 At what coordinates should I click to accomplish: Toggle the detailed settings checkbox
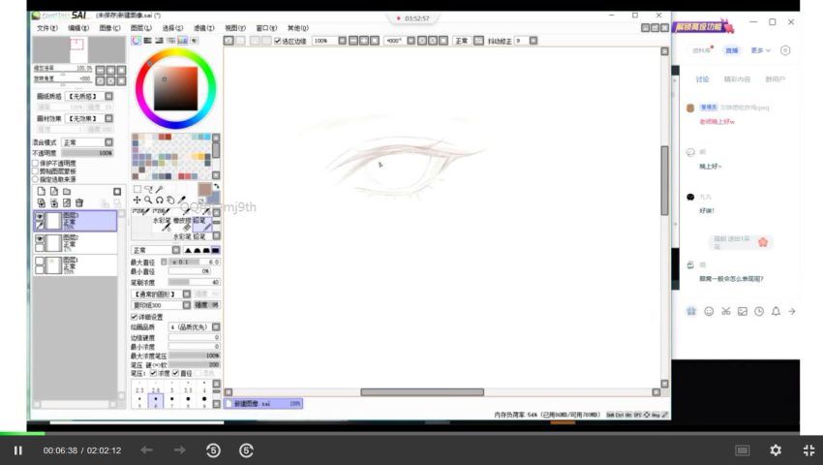pyautogui.click(x=134, y=317)
